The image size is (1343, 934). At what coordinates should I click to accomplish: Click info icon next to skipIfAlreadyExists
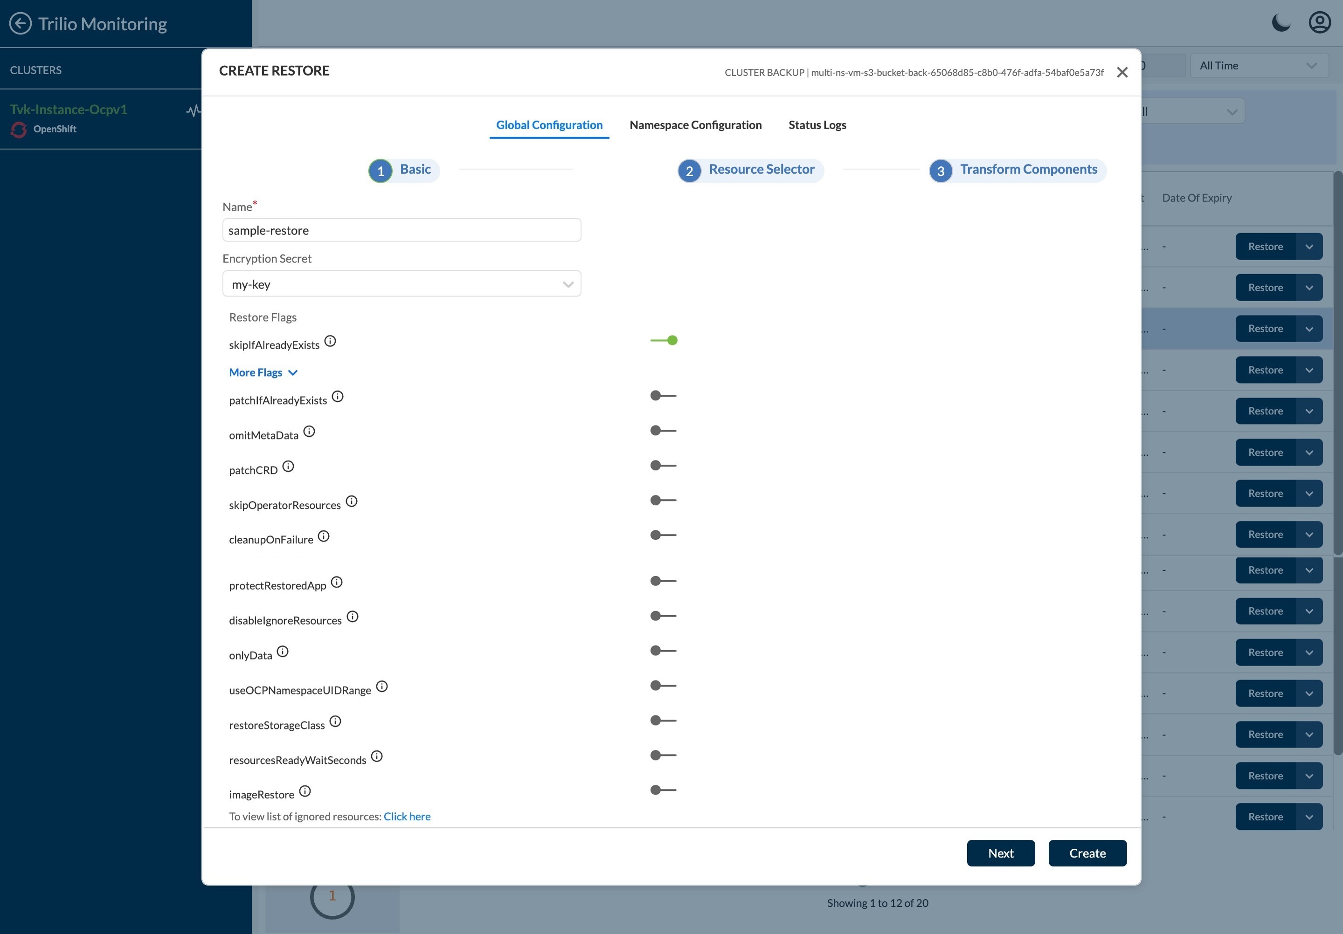click(x=330, y=341)
